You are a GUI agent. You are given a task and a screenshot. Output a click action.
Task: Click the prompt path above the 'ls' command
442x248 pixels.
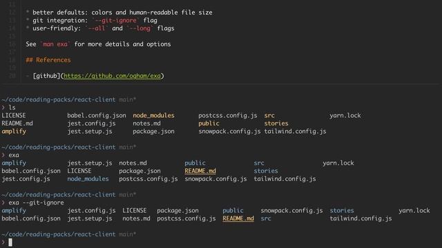[x=59, y=99]
